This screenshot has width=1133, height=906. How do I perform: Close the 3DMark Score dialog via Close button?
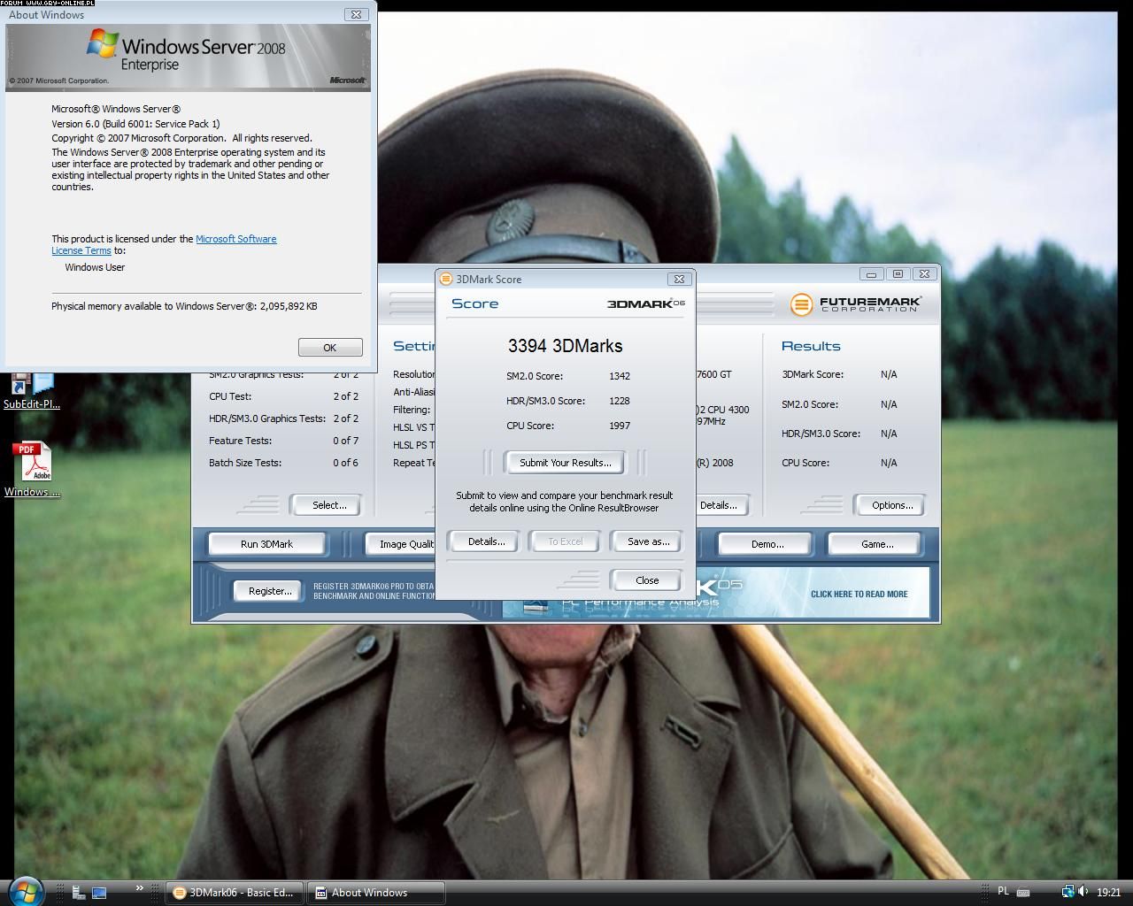click(x=646, y=580)
